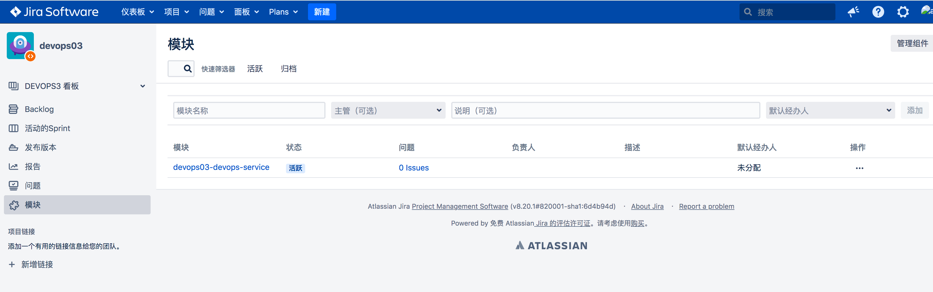Click the 管理组件 button
The image size is (933, 292).
click(x=912, y=43)
